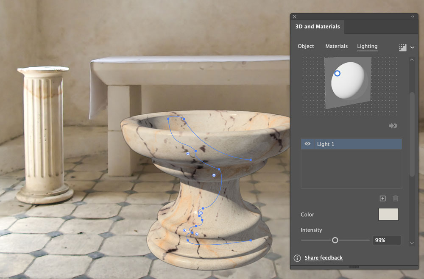424x279 pixels.
Task: Switch to the Object tab
Action: click(306, 46)
